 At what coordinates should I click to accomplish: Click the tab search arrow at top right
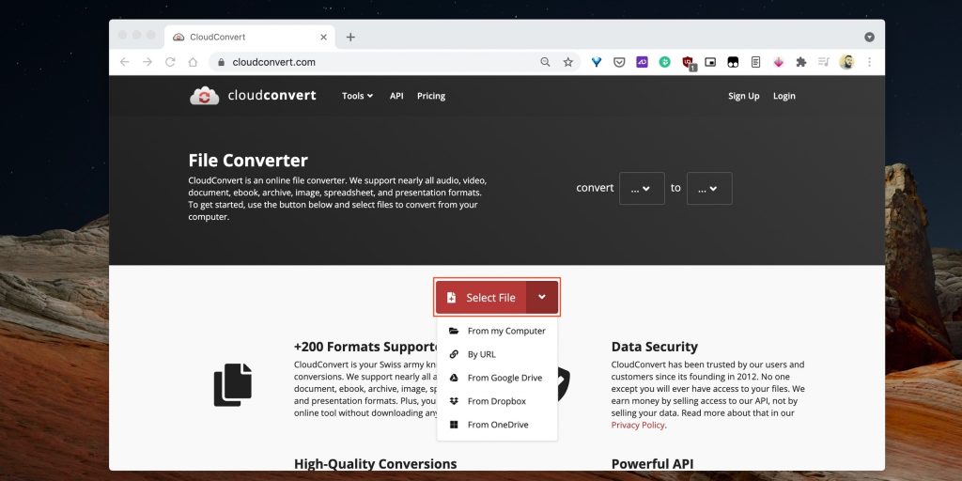pos(869,37)
